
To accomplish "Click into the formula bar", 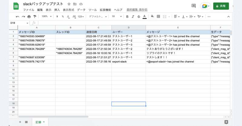I will coord(134,23).
